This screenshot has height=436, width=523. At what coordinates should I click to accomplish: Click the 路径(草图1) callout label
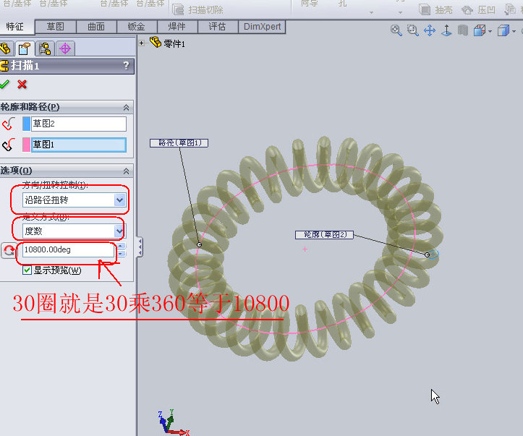click(x=179, y=143)
